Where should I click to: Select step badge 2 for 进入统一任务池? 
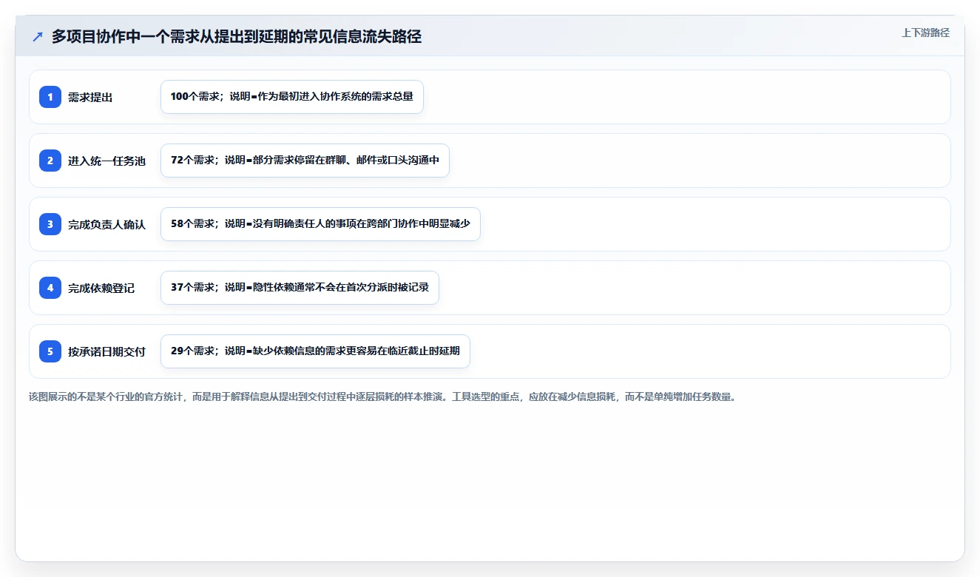[50, 161]
